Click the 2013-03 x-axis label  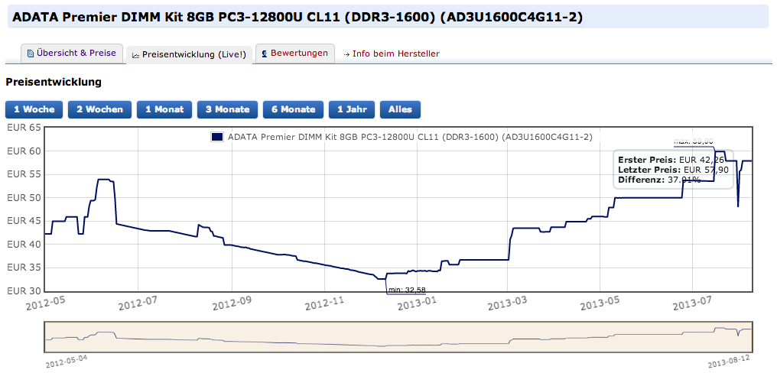[508, 303]
